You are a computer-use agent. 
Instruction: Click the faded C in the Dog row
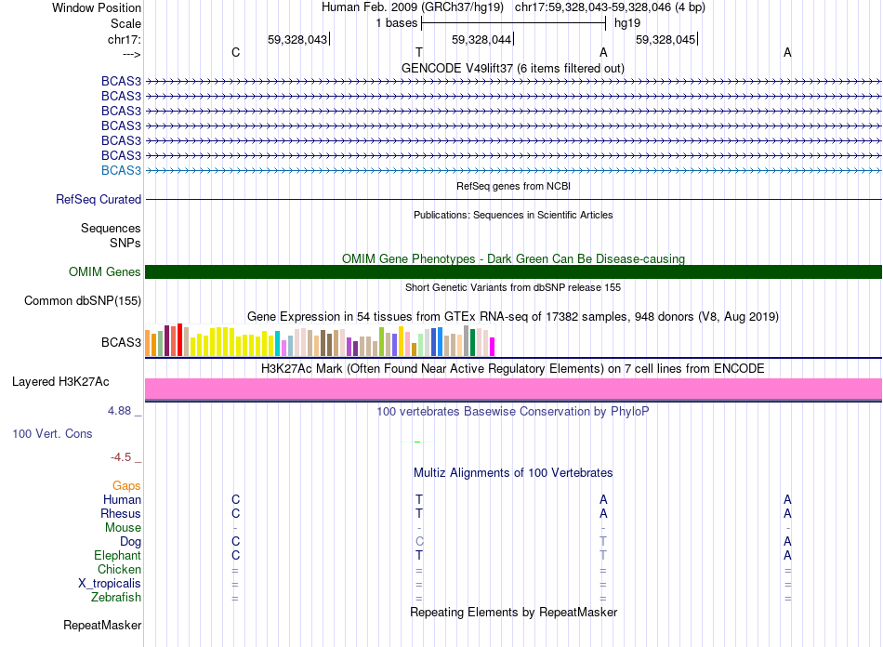419,541
